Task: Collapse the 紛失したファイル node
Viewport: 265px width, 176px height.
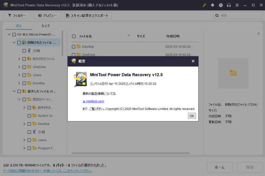Action: click(x=14, y=91)
